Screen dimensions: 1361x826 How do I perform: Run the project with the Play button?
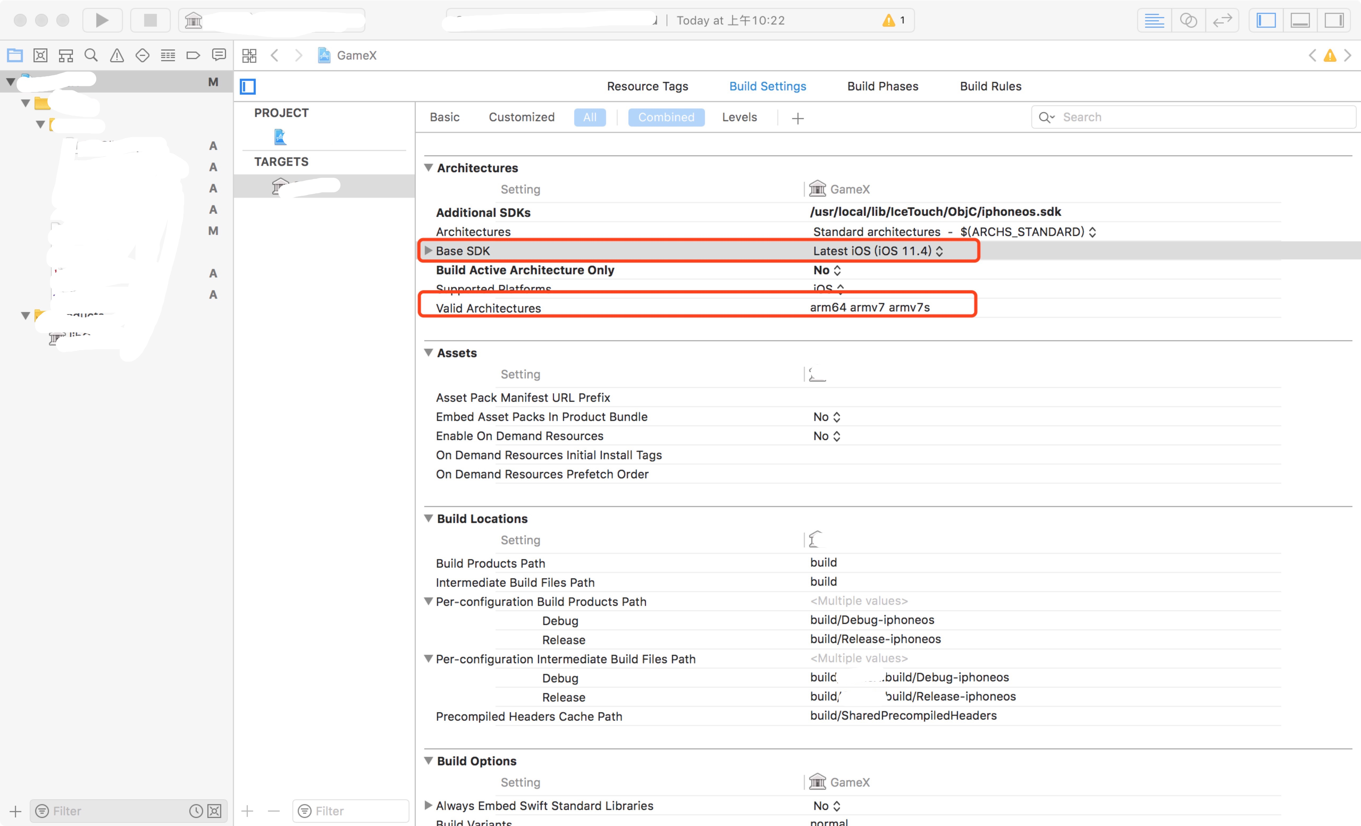[x=102, y=20]
